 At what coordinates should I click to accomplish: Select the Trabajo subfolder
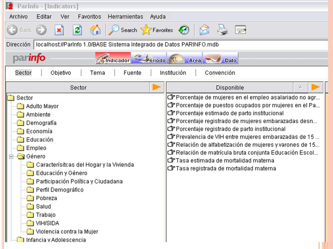pyautogui.click(x=46, y=215)
